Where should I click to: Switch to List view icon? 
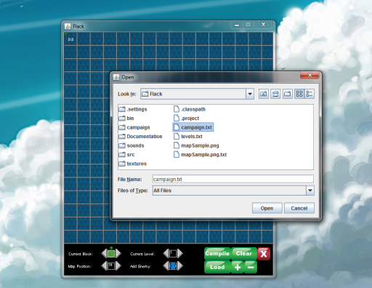tap(299, 94)
